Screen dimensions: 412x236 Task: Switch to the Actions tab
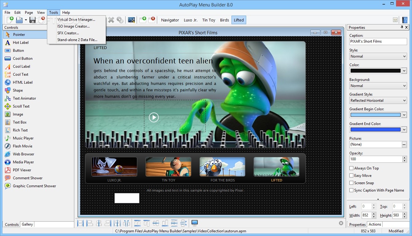(x=375, y=224)
